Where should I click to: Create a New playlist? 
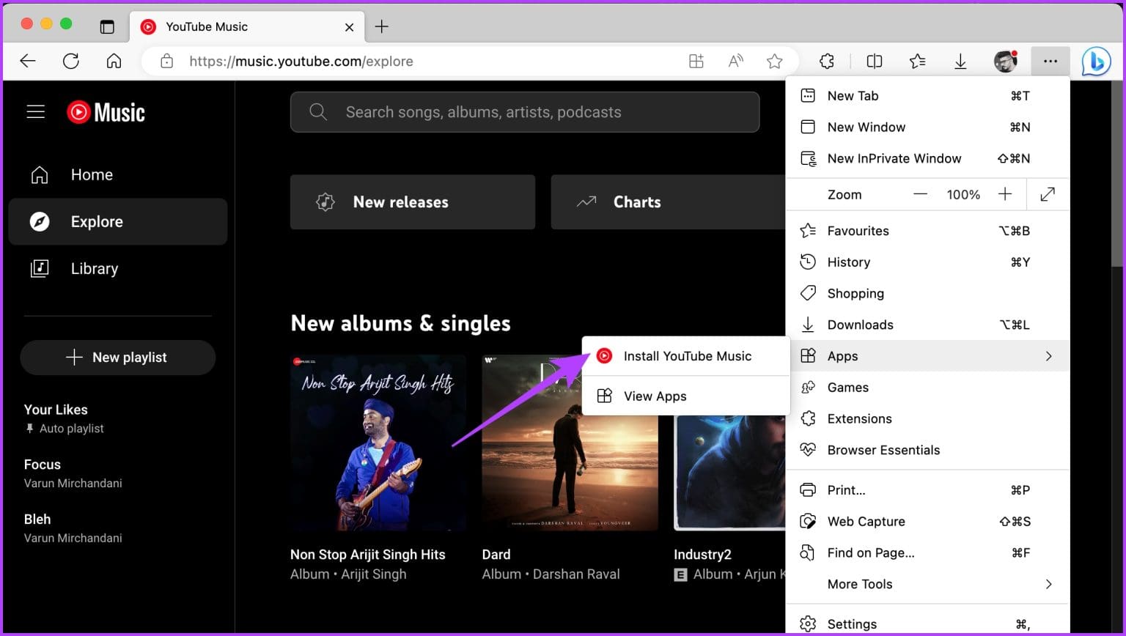117,358
